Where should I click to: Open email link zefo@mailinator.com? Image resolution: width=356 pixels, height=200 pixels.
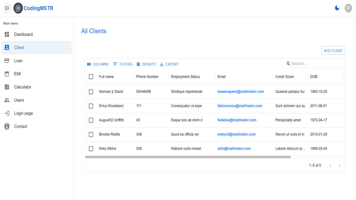[x=234, y=149]
